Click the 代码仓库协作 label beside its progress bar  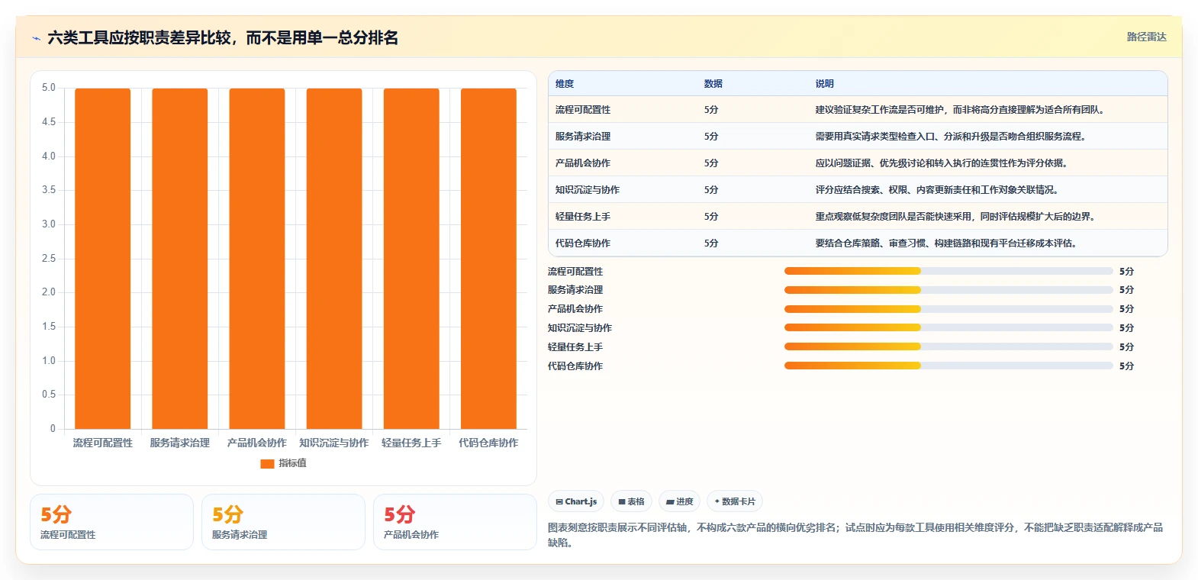[575, 366]
